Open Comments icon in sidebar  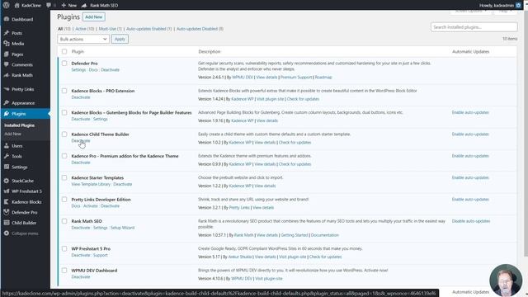point(7,64)
